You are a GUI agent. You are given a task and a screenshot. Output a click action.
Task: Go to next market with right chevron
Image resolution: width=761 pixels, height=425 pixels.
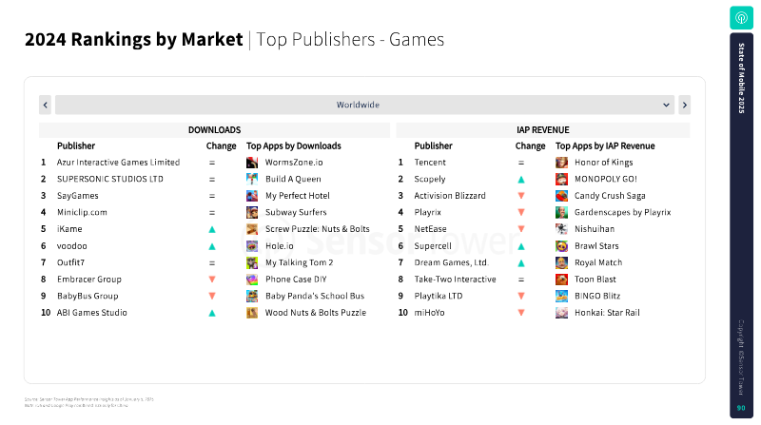coord(684,105)
